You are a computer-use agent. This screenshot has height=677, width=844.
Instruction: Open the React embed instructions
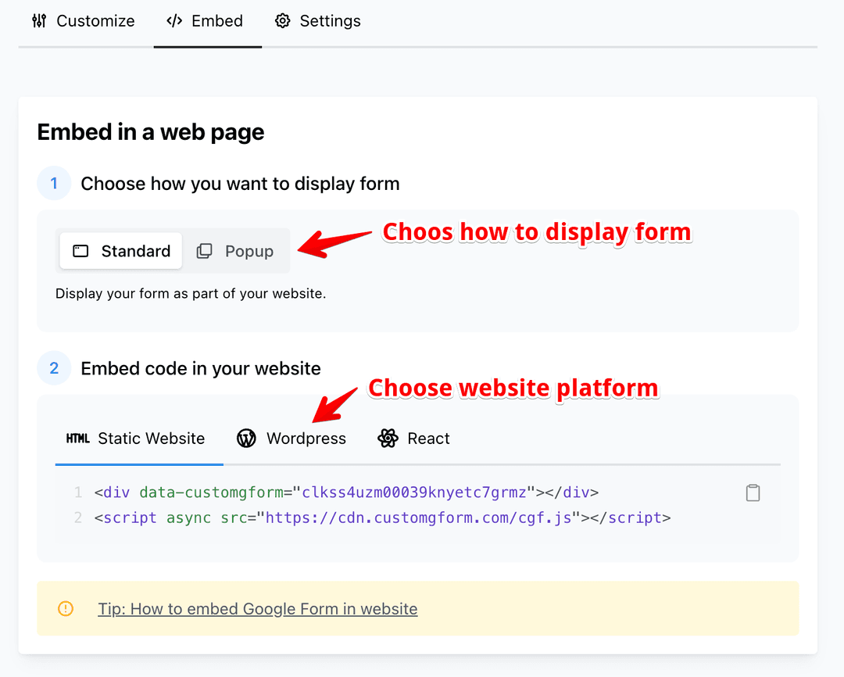413,439
